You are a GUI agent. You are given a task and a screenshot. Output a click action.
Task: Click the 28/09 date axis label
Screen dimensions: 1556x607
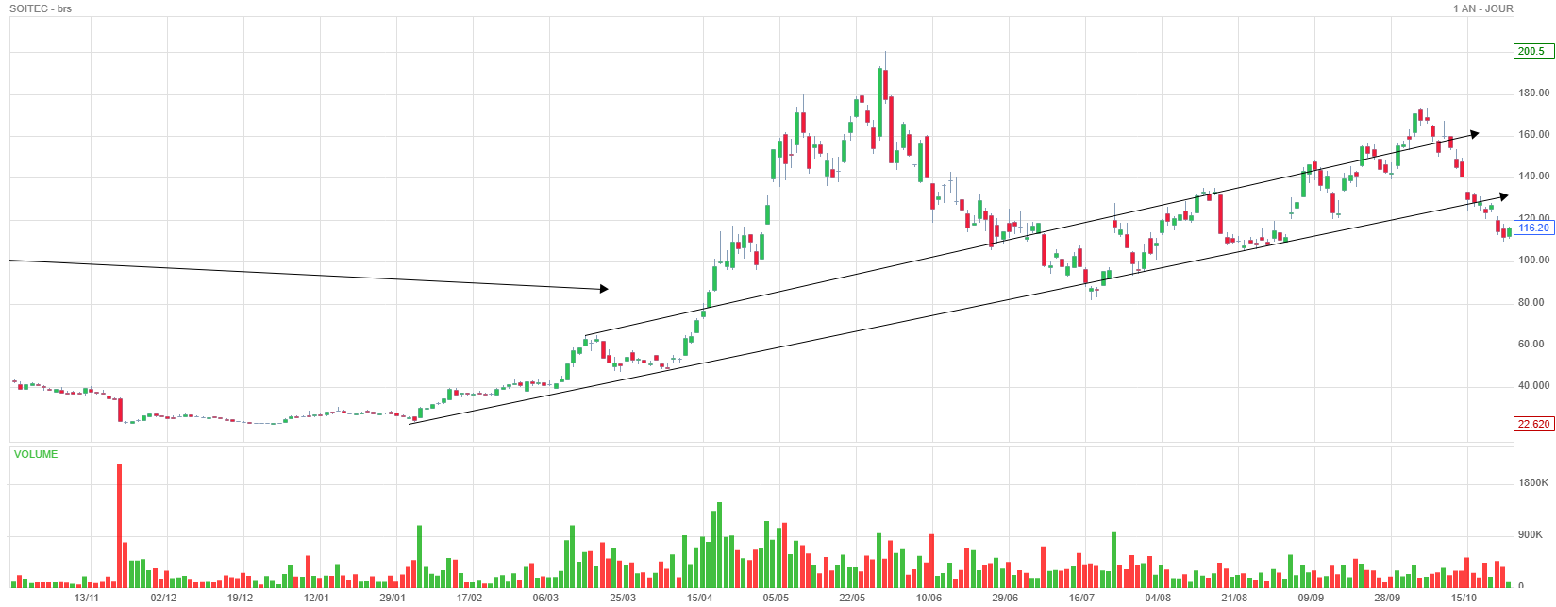point(1387,598)
